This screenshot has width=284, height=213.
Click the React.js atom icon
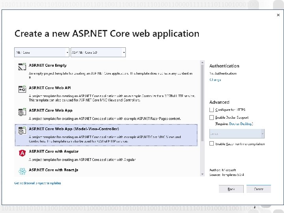click(22, 171)
